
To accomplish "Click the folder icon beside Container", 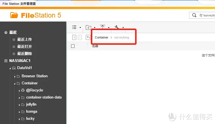I will (18, 83).
